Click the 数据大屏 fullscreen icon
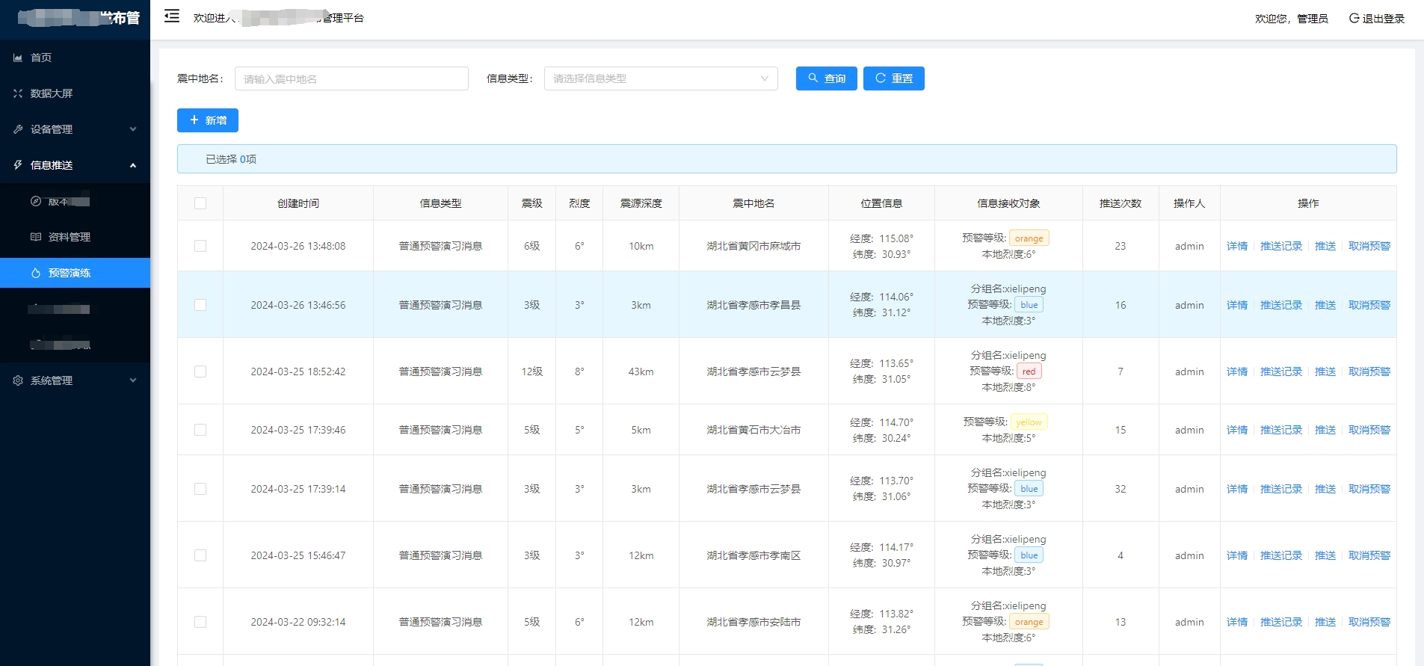1424x666 pixels. [18, 93]
